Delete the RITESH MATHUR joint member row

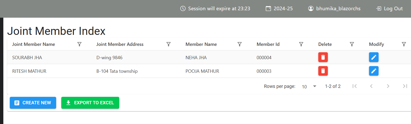click(x=323, y=71)
